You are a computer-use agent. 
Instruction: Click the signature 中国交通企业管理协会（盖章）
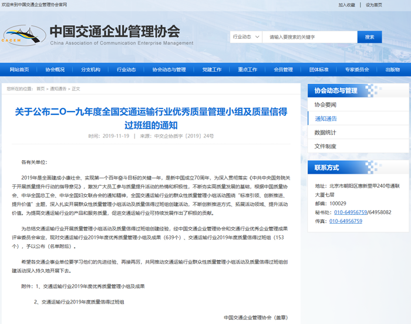point(256,318)
